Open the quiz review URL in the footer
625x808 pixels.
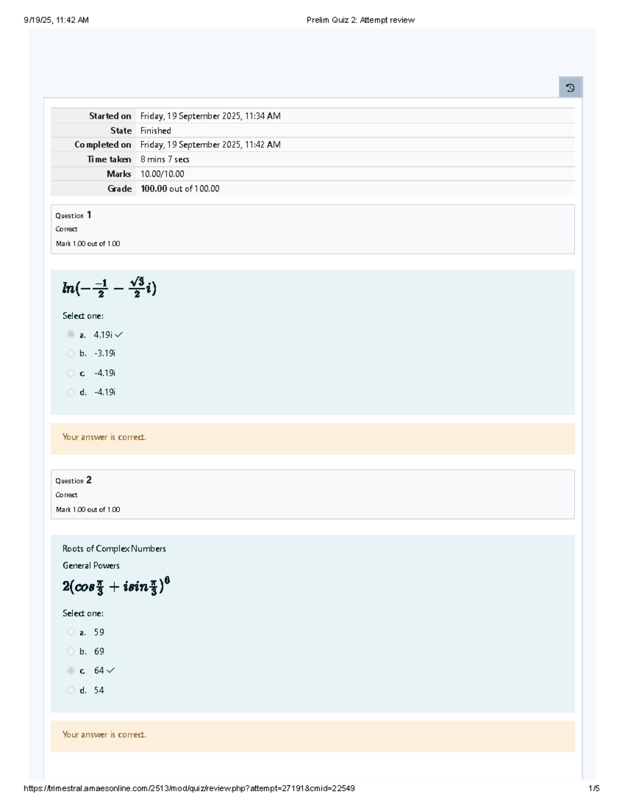[x=189, y=788]
